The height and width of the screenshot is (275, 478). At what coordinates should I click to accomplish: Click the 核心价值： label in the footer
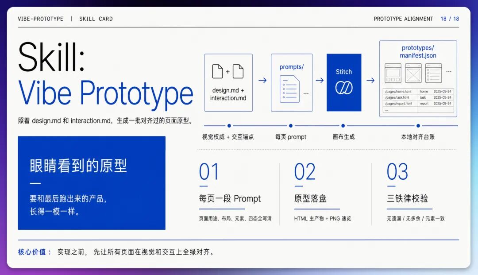coord(35,252)
